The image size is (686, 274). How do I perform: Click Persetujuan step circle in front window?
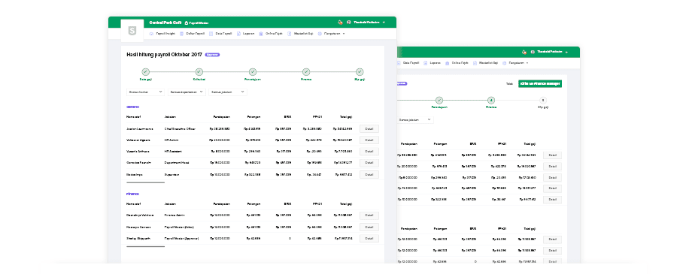253,72
